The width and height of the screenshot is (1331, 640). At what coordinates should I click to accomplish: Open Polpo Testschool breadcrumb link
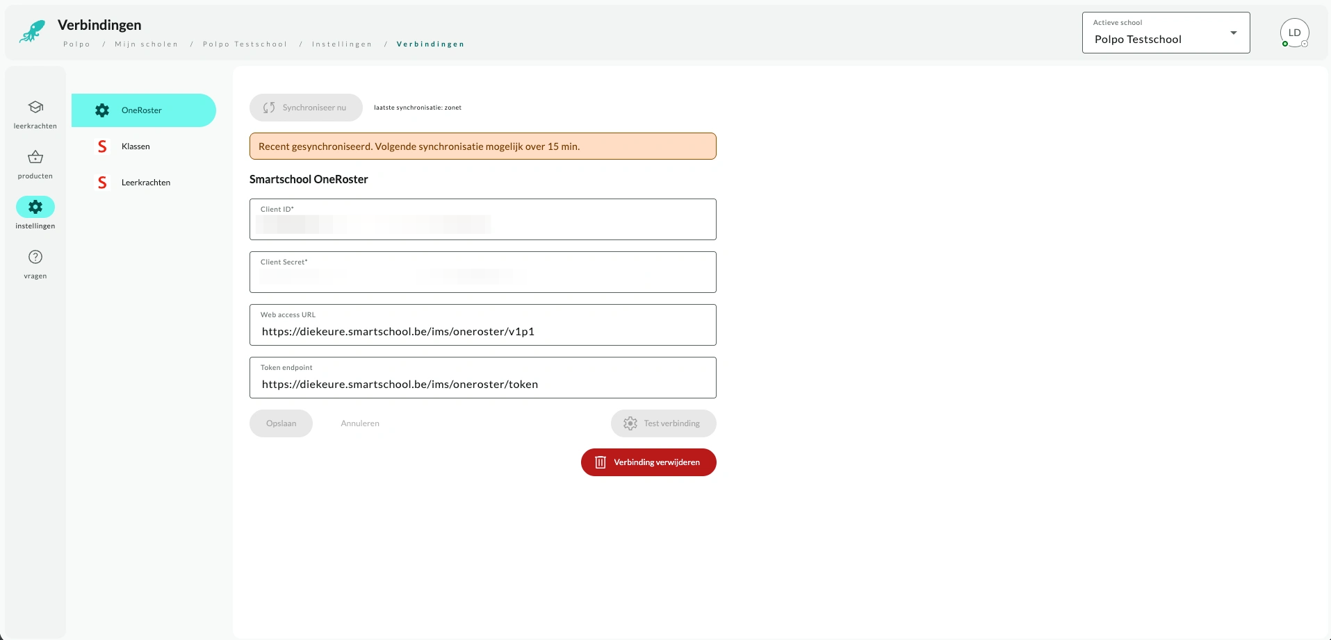pos(245,44)
